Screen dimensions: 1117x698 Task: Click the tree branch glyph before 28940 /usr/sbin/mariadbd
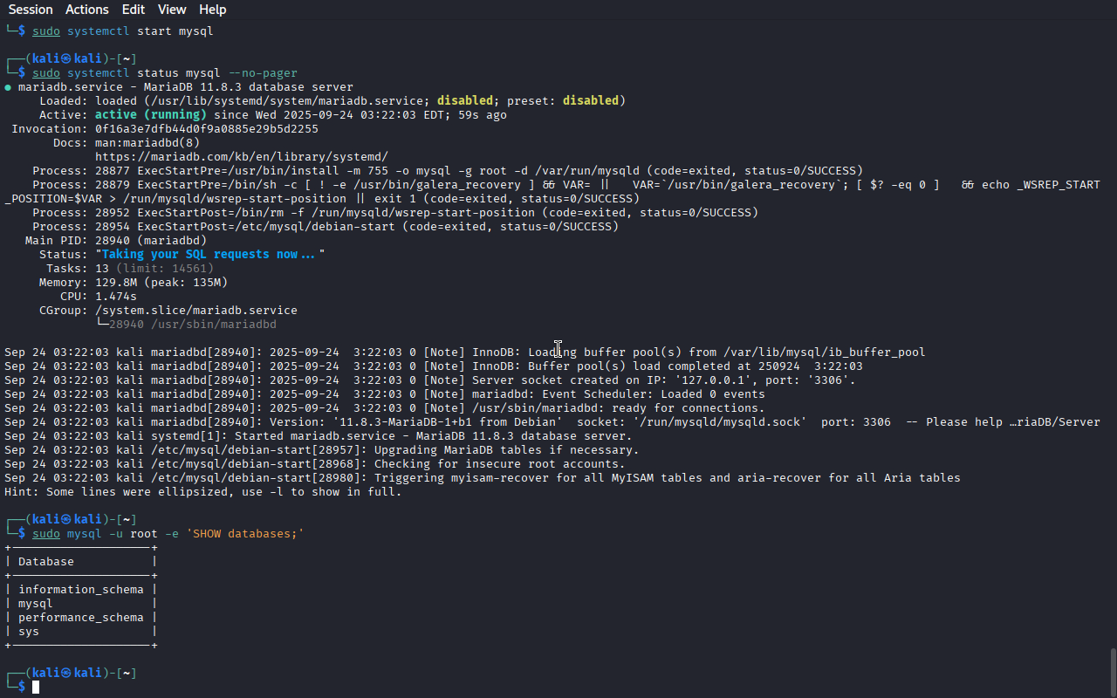click(101, 325)
